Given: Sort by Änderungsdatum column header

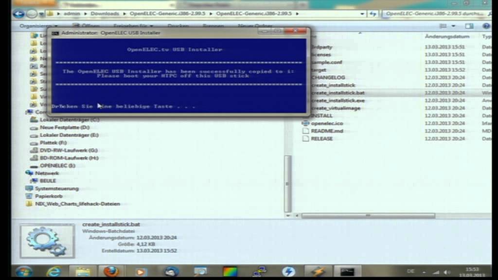Looking at the screenshot, I should [447, 36].
